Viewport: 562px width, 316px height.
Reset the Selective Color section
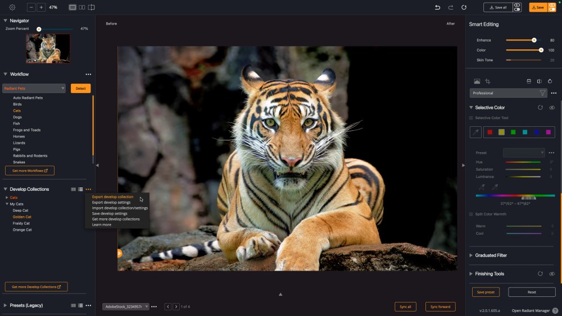tap(540, 107)
